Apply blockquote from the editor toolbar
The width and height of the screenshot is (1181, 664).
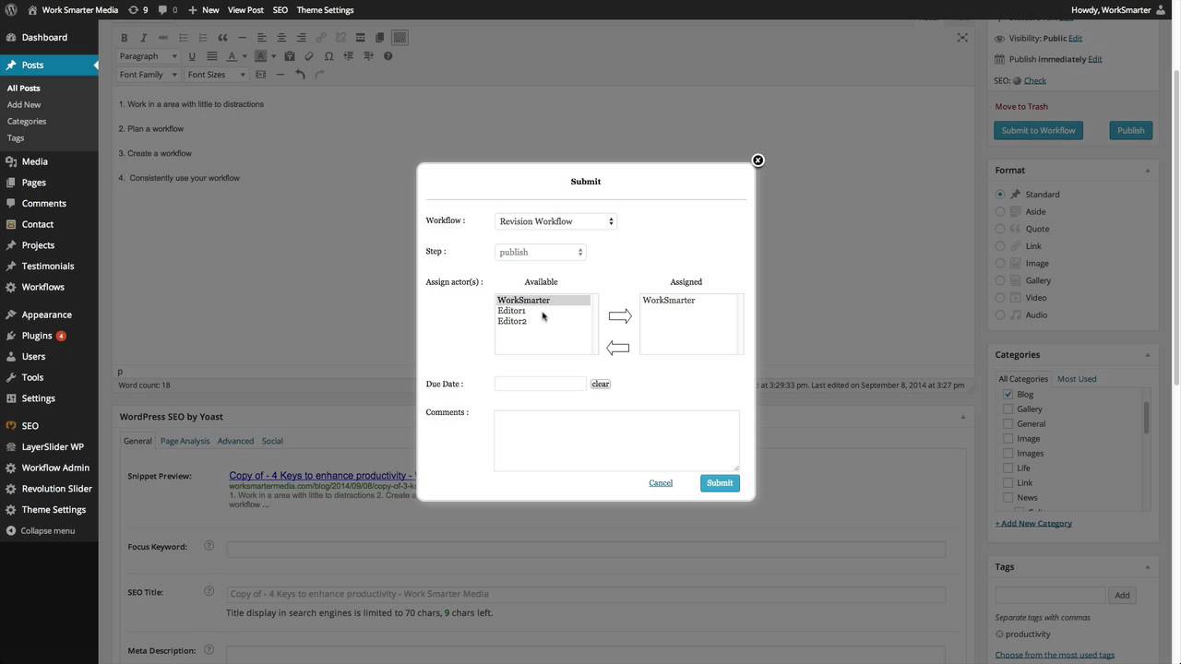(x=222, y=38)
